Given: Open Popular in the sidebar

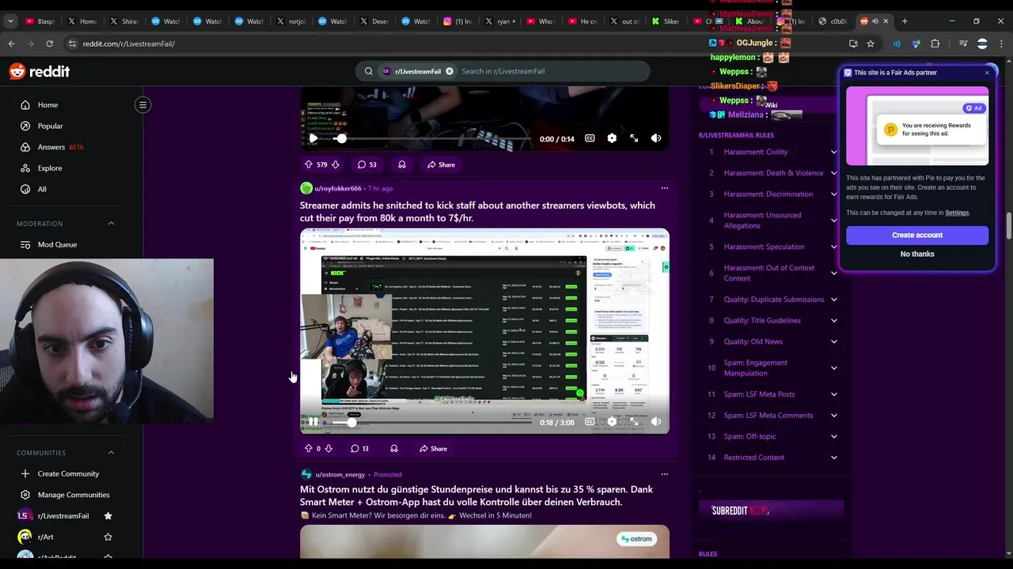Looking at the screenshot, I should [x=50, y=126].
